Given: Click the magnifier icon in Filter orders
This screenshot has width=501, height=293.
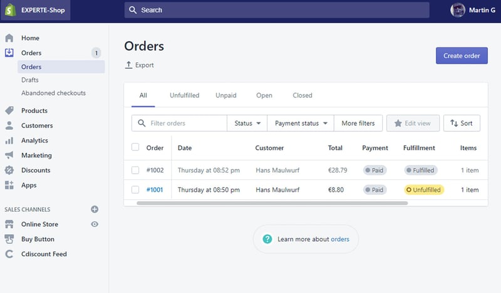Looking at the screenshot, I should pos(142,123).
